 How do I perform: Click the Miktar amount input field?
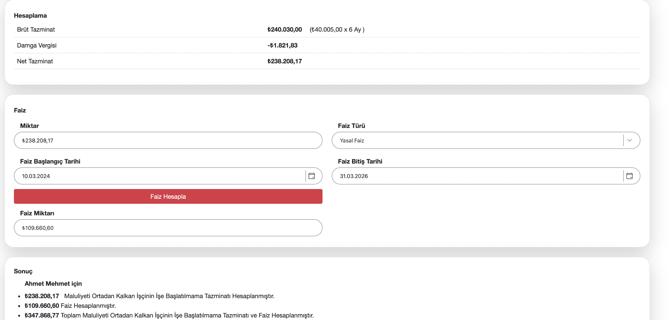tap(168, 140)
